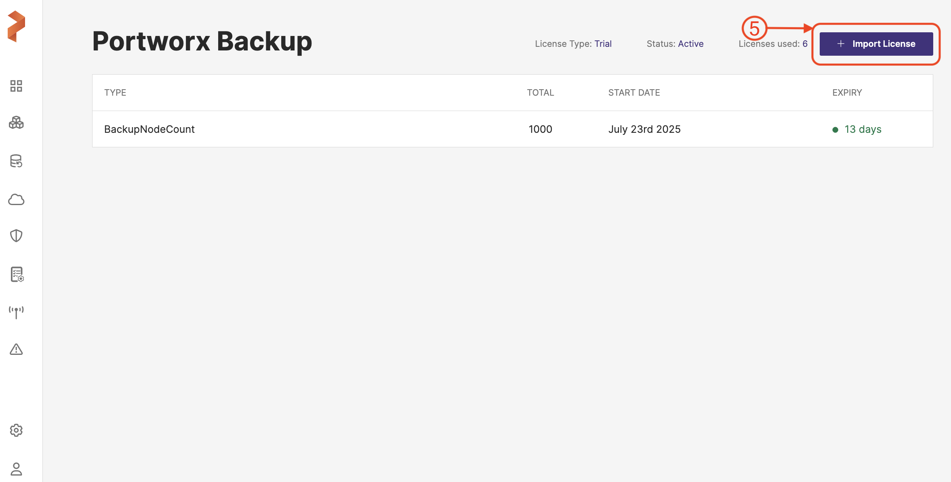Open the settings gear icon

[16, 430]
